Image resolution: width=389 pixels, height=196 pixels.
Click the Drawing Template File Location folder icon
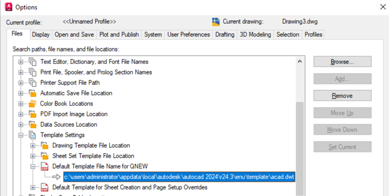click(45, 145)
